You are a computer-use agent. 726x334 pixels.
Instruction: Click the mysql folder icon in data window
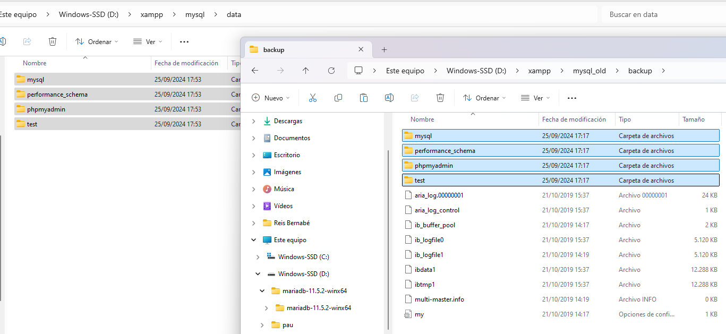[x=21, y=79]
